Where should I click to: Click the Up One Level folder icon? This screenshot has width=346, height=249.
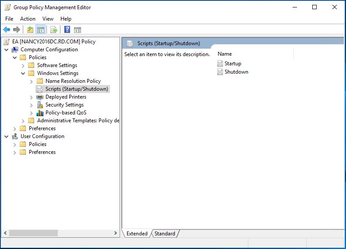[x=30, y=30]
